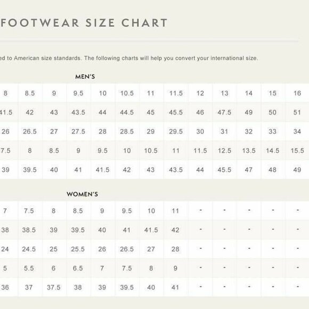Screen dimensions: 309x309
Task: Click the 14.5 cell in men's table
Action: [x=273, y=151]
